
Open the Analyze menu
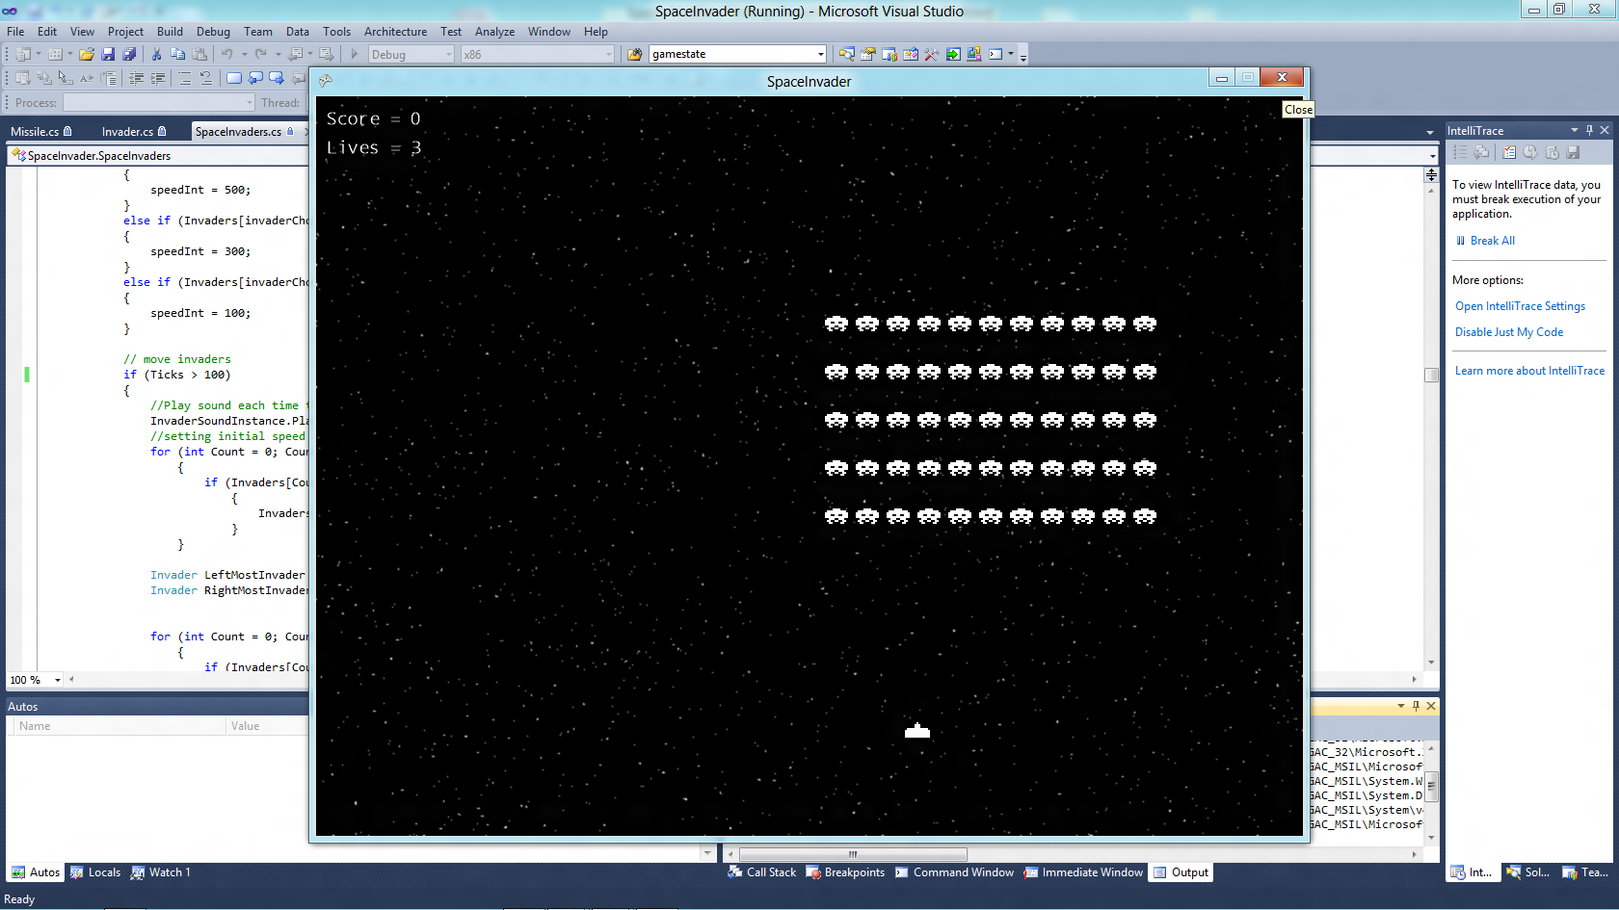[x=494, y=32]
